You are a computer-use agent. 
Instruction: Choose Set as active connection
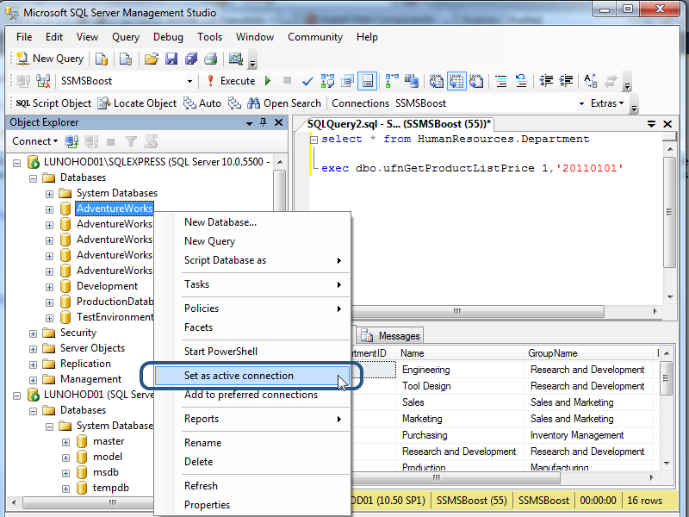tap(252, 376)
